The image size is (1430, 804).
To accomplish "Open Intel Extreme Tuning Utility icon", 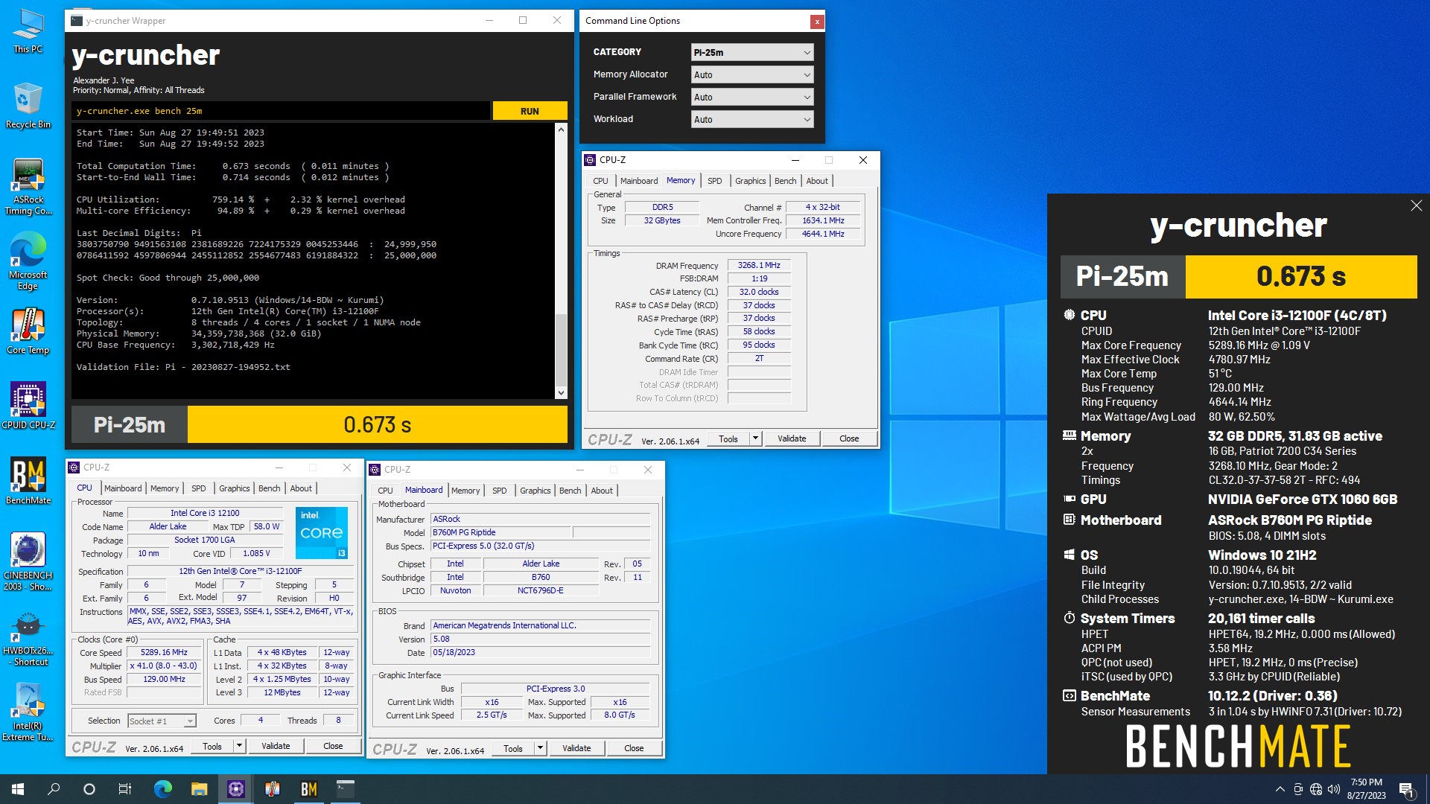I will tap(28, 712).
